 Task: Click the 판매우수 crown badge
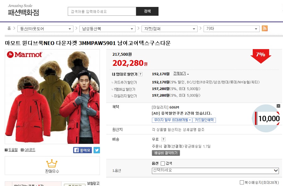click(52, 166)
